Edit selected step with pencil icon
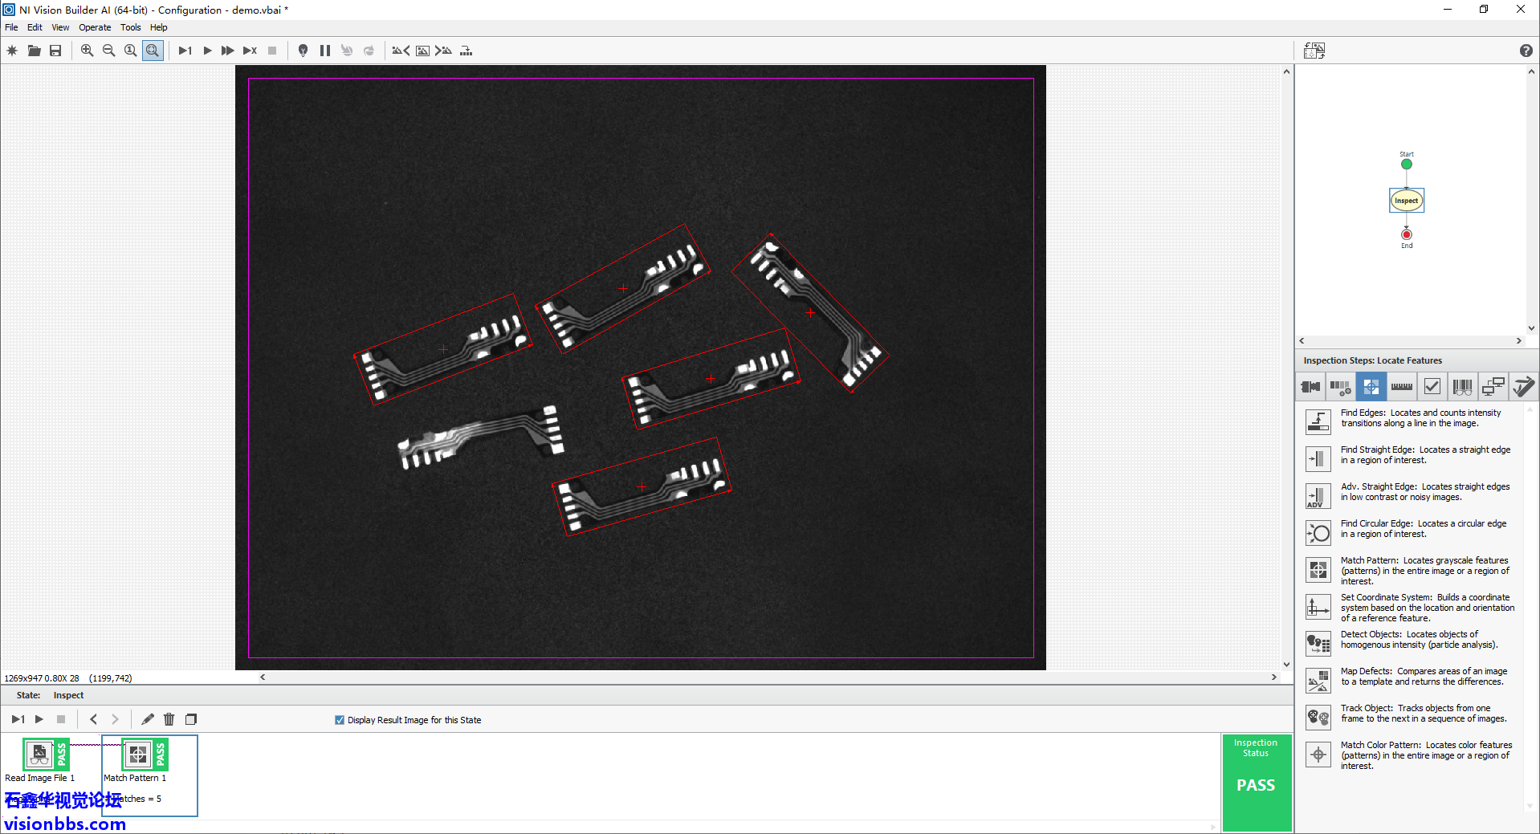The height and width of the screenshot is (834, 1540). point(147,719)
